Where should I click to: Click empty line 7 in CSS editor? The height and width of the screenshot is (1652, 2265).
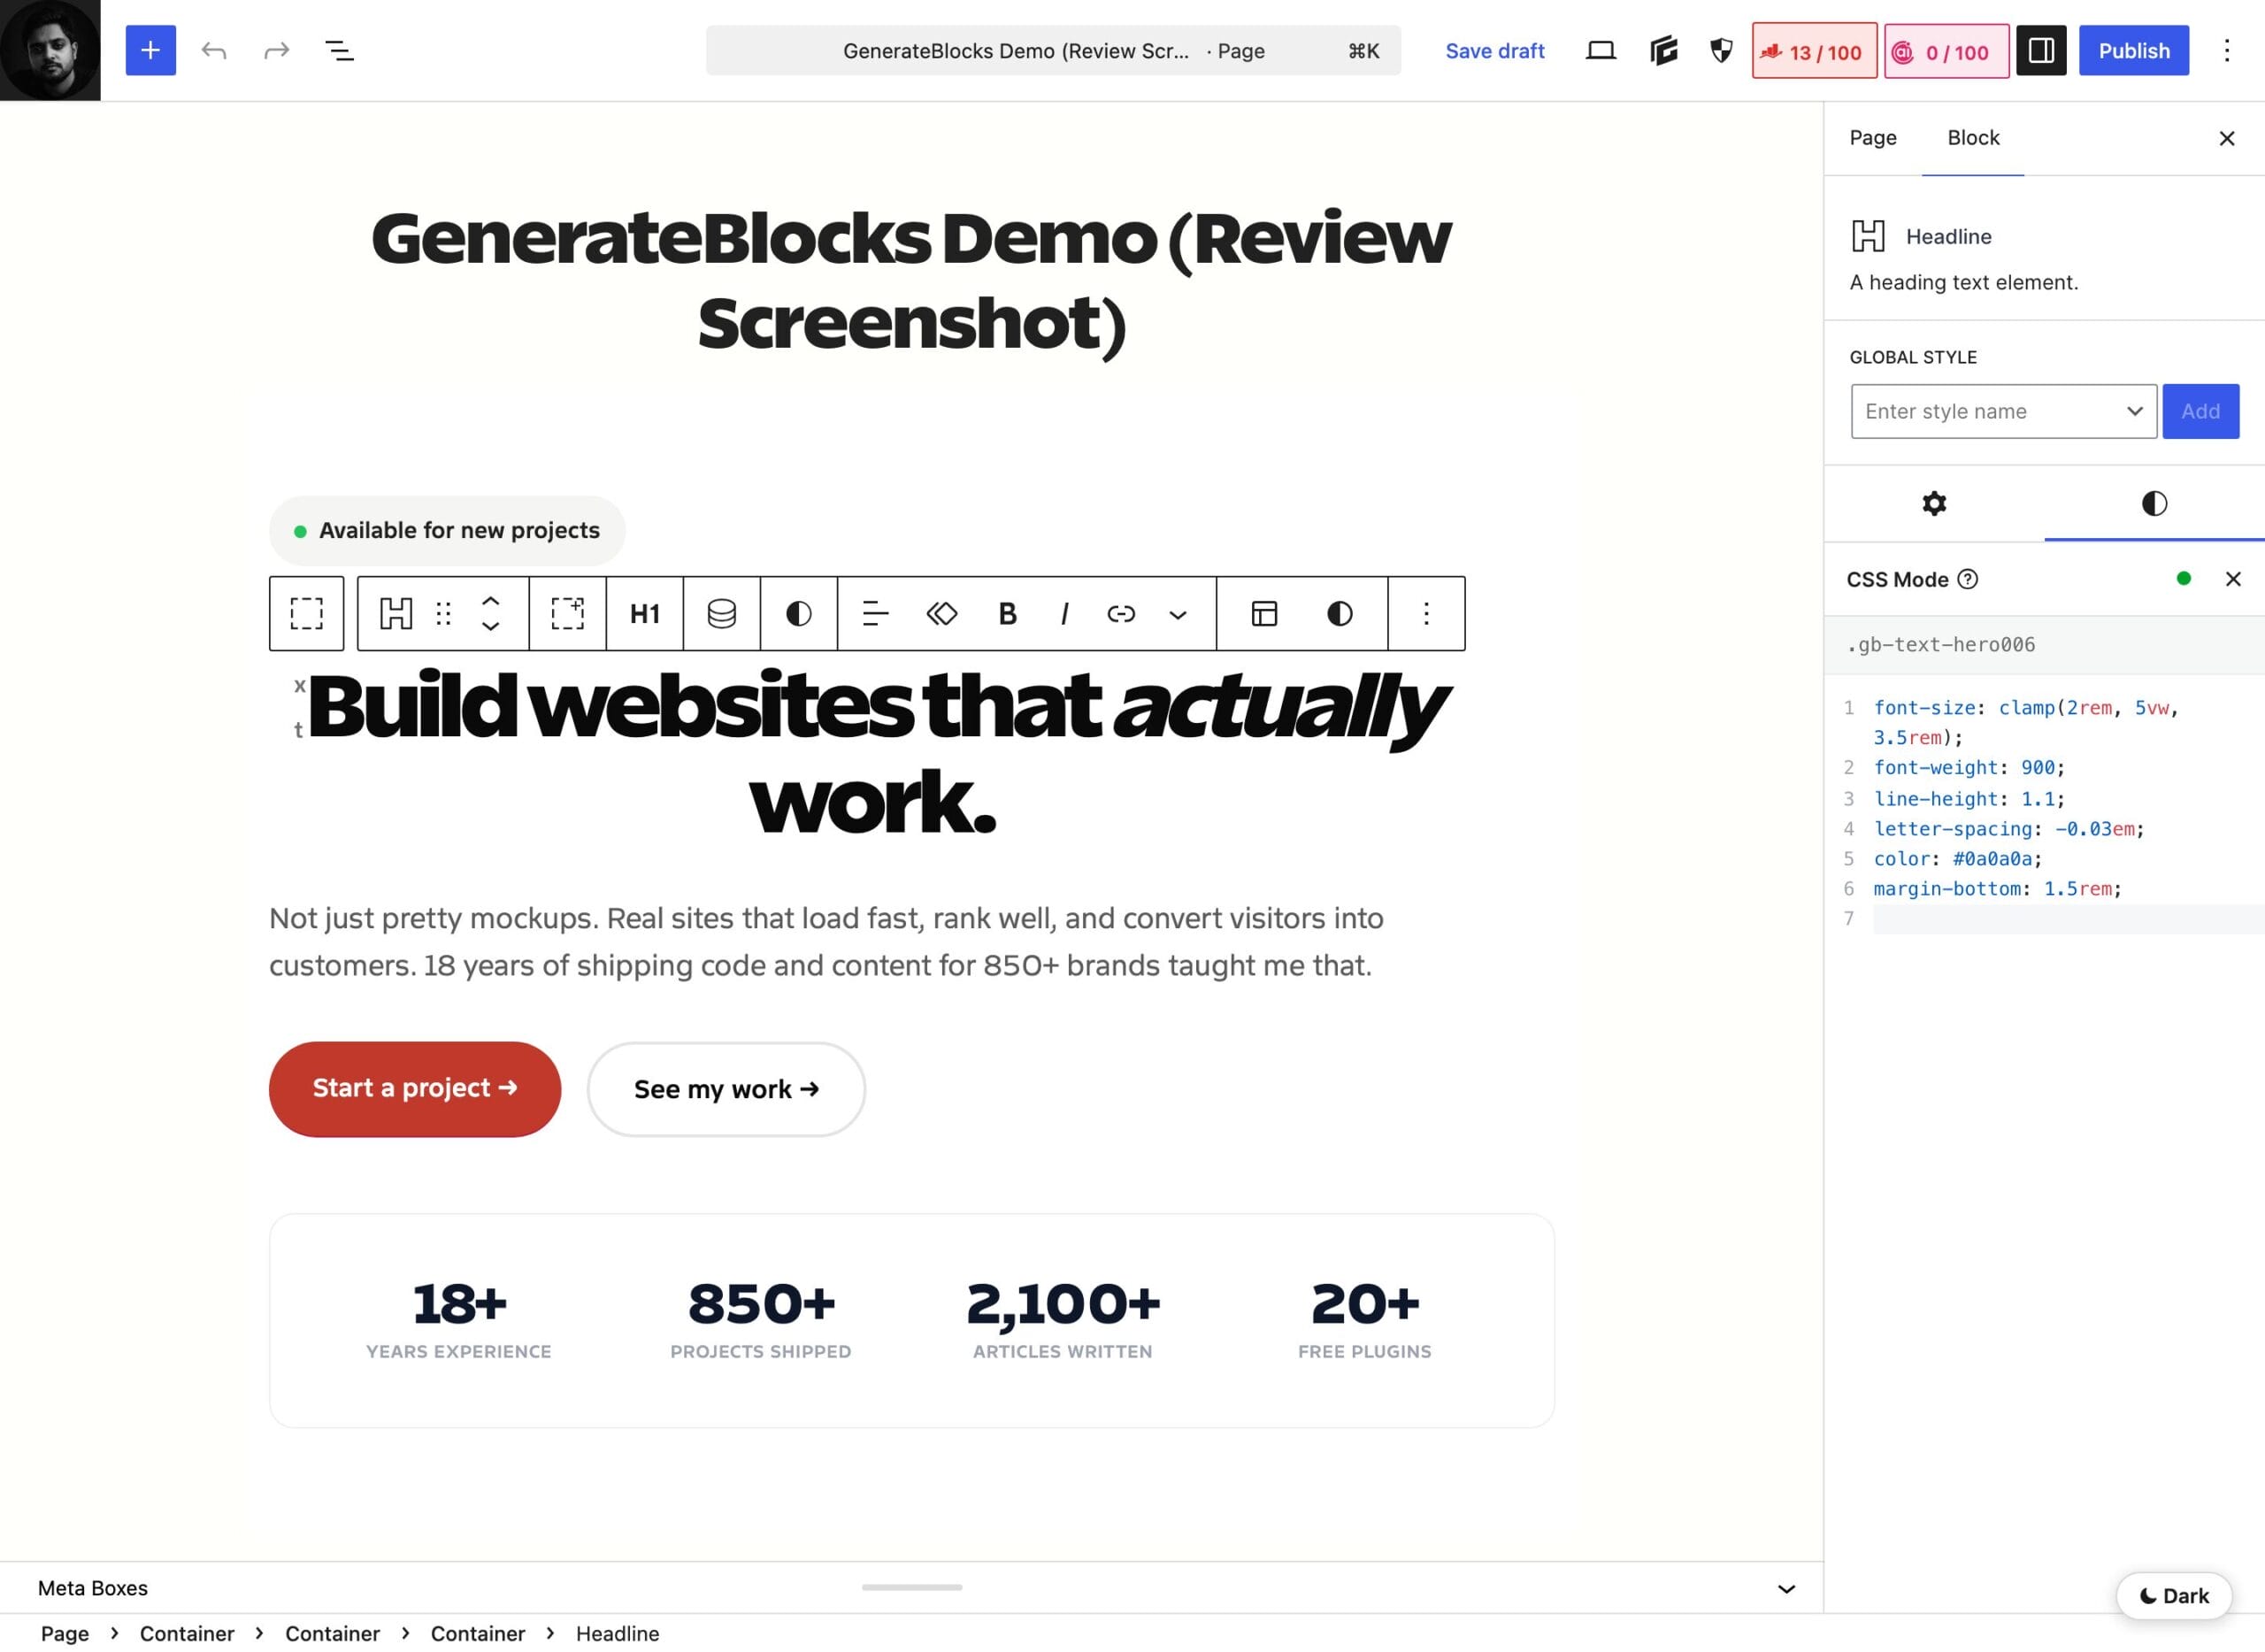2068,919
